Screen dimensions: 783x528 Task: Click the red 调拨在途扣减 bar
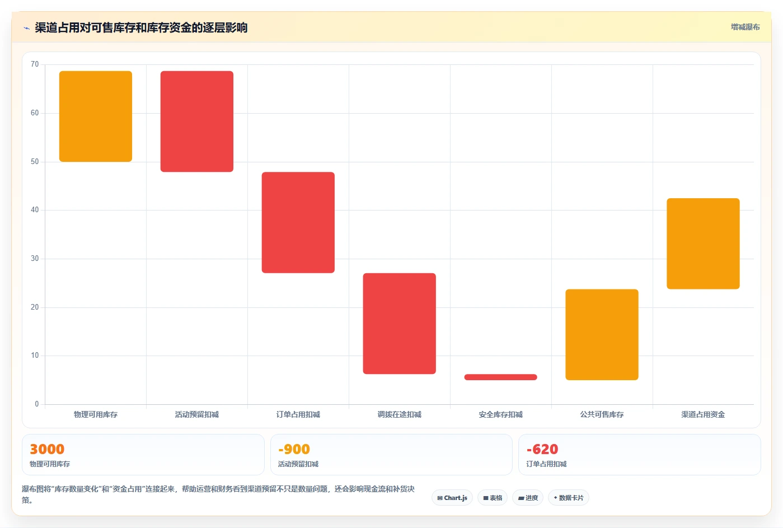[x=400, y=324]
